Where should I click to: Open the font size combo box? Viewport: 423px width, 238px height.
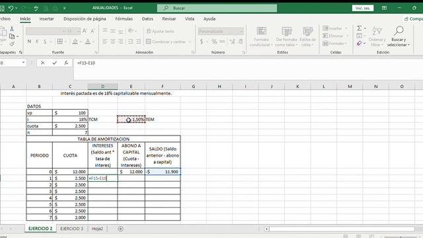[73, 31]
